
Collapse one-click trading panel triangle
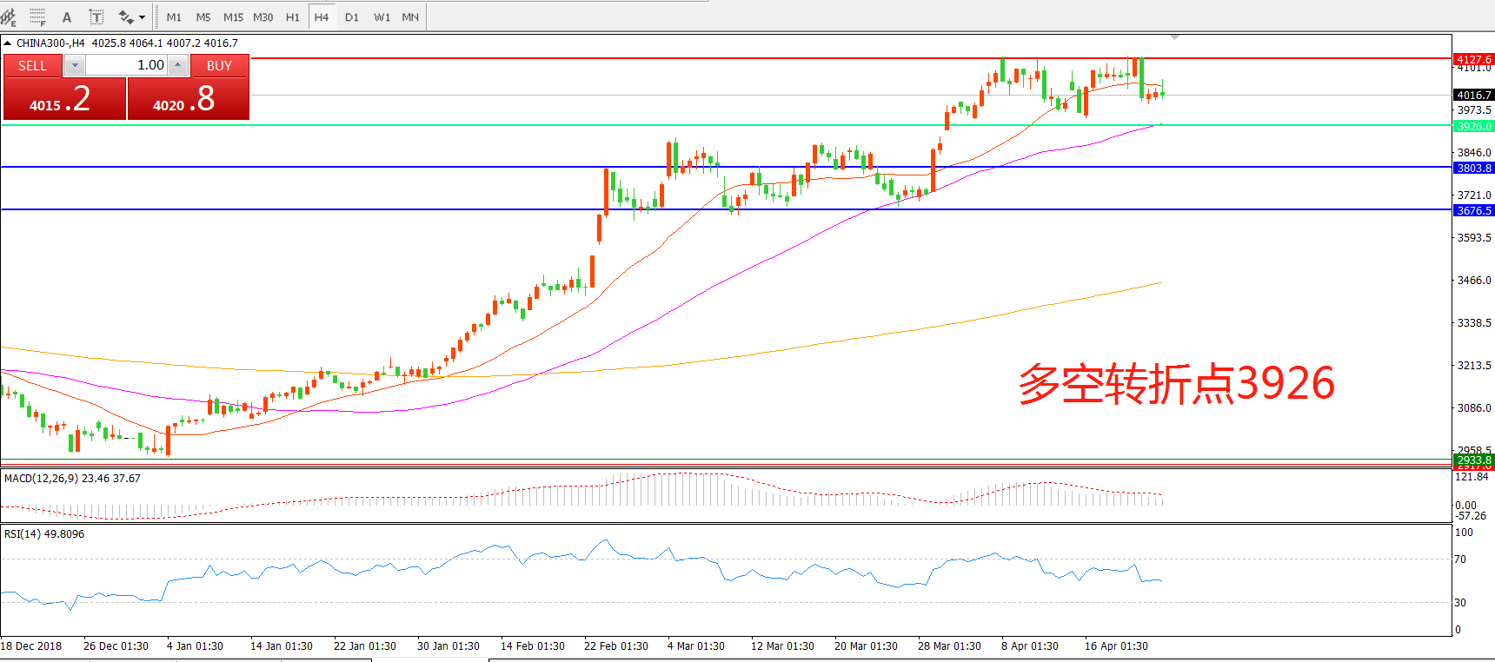8,43
